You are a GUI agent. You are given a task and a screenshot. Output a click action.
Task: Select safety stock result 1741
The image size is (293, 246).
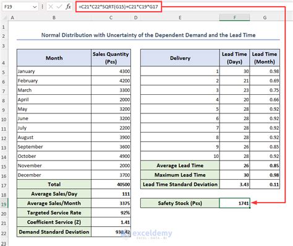coord(234,203)
